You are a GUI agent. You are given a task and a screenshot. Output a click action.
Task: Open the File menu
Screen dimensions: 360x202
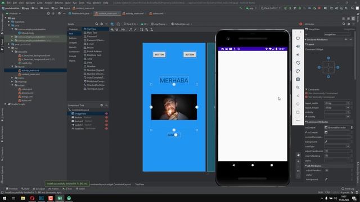click(9, 3)
